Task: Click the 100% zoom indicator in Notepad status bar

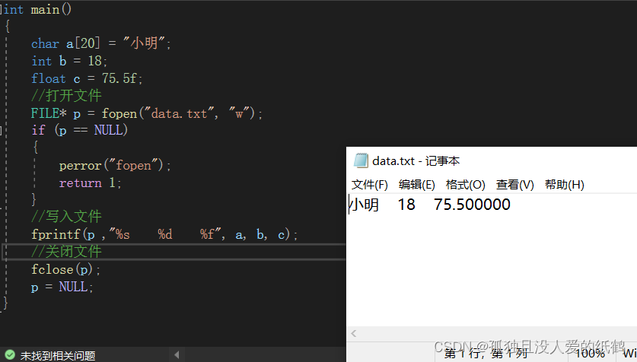Action: click(590, 354)
